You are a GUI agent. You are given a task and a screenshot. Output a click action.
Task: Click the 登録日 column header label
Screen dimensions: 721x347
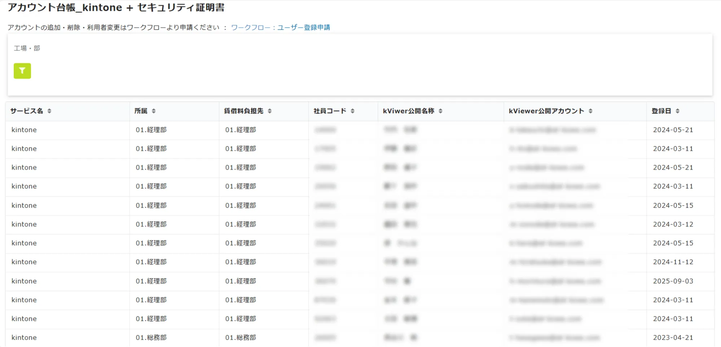[661, 111]
